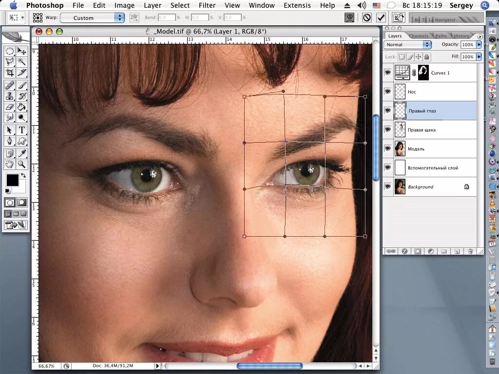Select the Clone Stamp tool
The width and height of the screenshot is (499, 374).
10,96
